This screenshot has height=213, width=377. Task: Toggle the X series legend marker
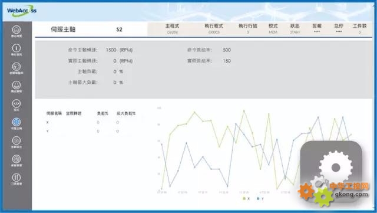pos(244,198)
